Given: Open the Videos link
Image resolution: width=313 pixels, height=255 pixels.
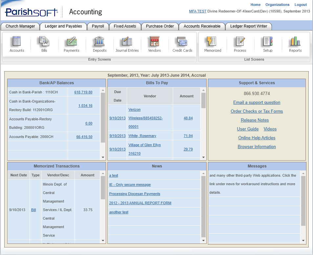Looking at the screenshot, I should pos(270,129).
